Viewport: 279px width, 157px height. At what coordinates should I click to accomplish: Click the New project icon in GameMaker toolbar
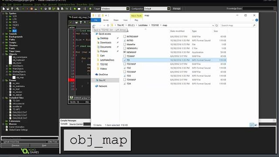tap(3, 9)
